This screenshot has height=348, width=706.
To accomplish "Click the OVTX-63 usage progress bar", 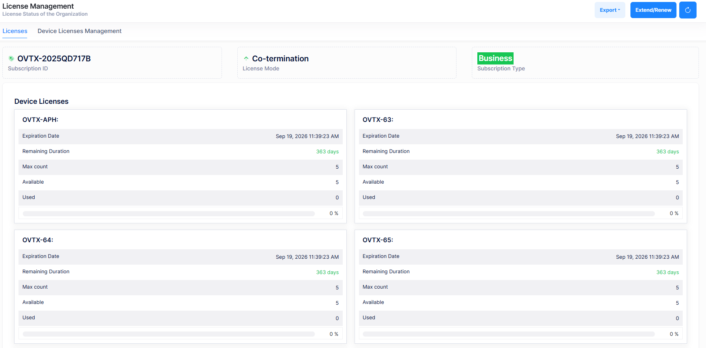I will pyautogui.click(x=508, y=214).
